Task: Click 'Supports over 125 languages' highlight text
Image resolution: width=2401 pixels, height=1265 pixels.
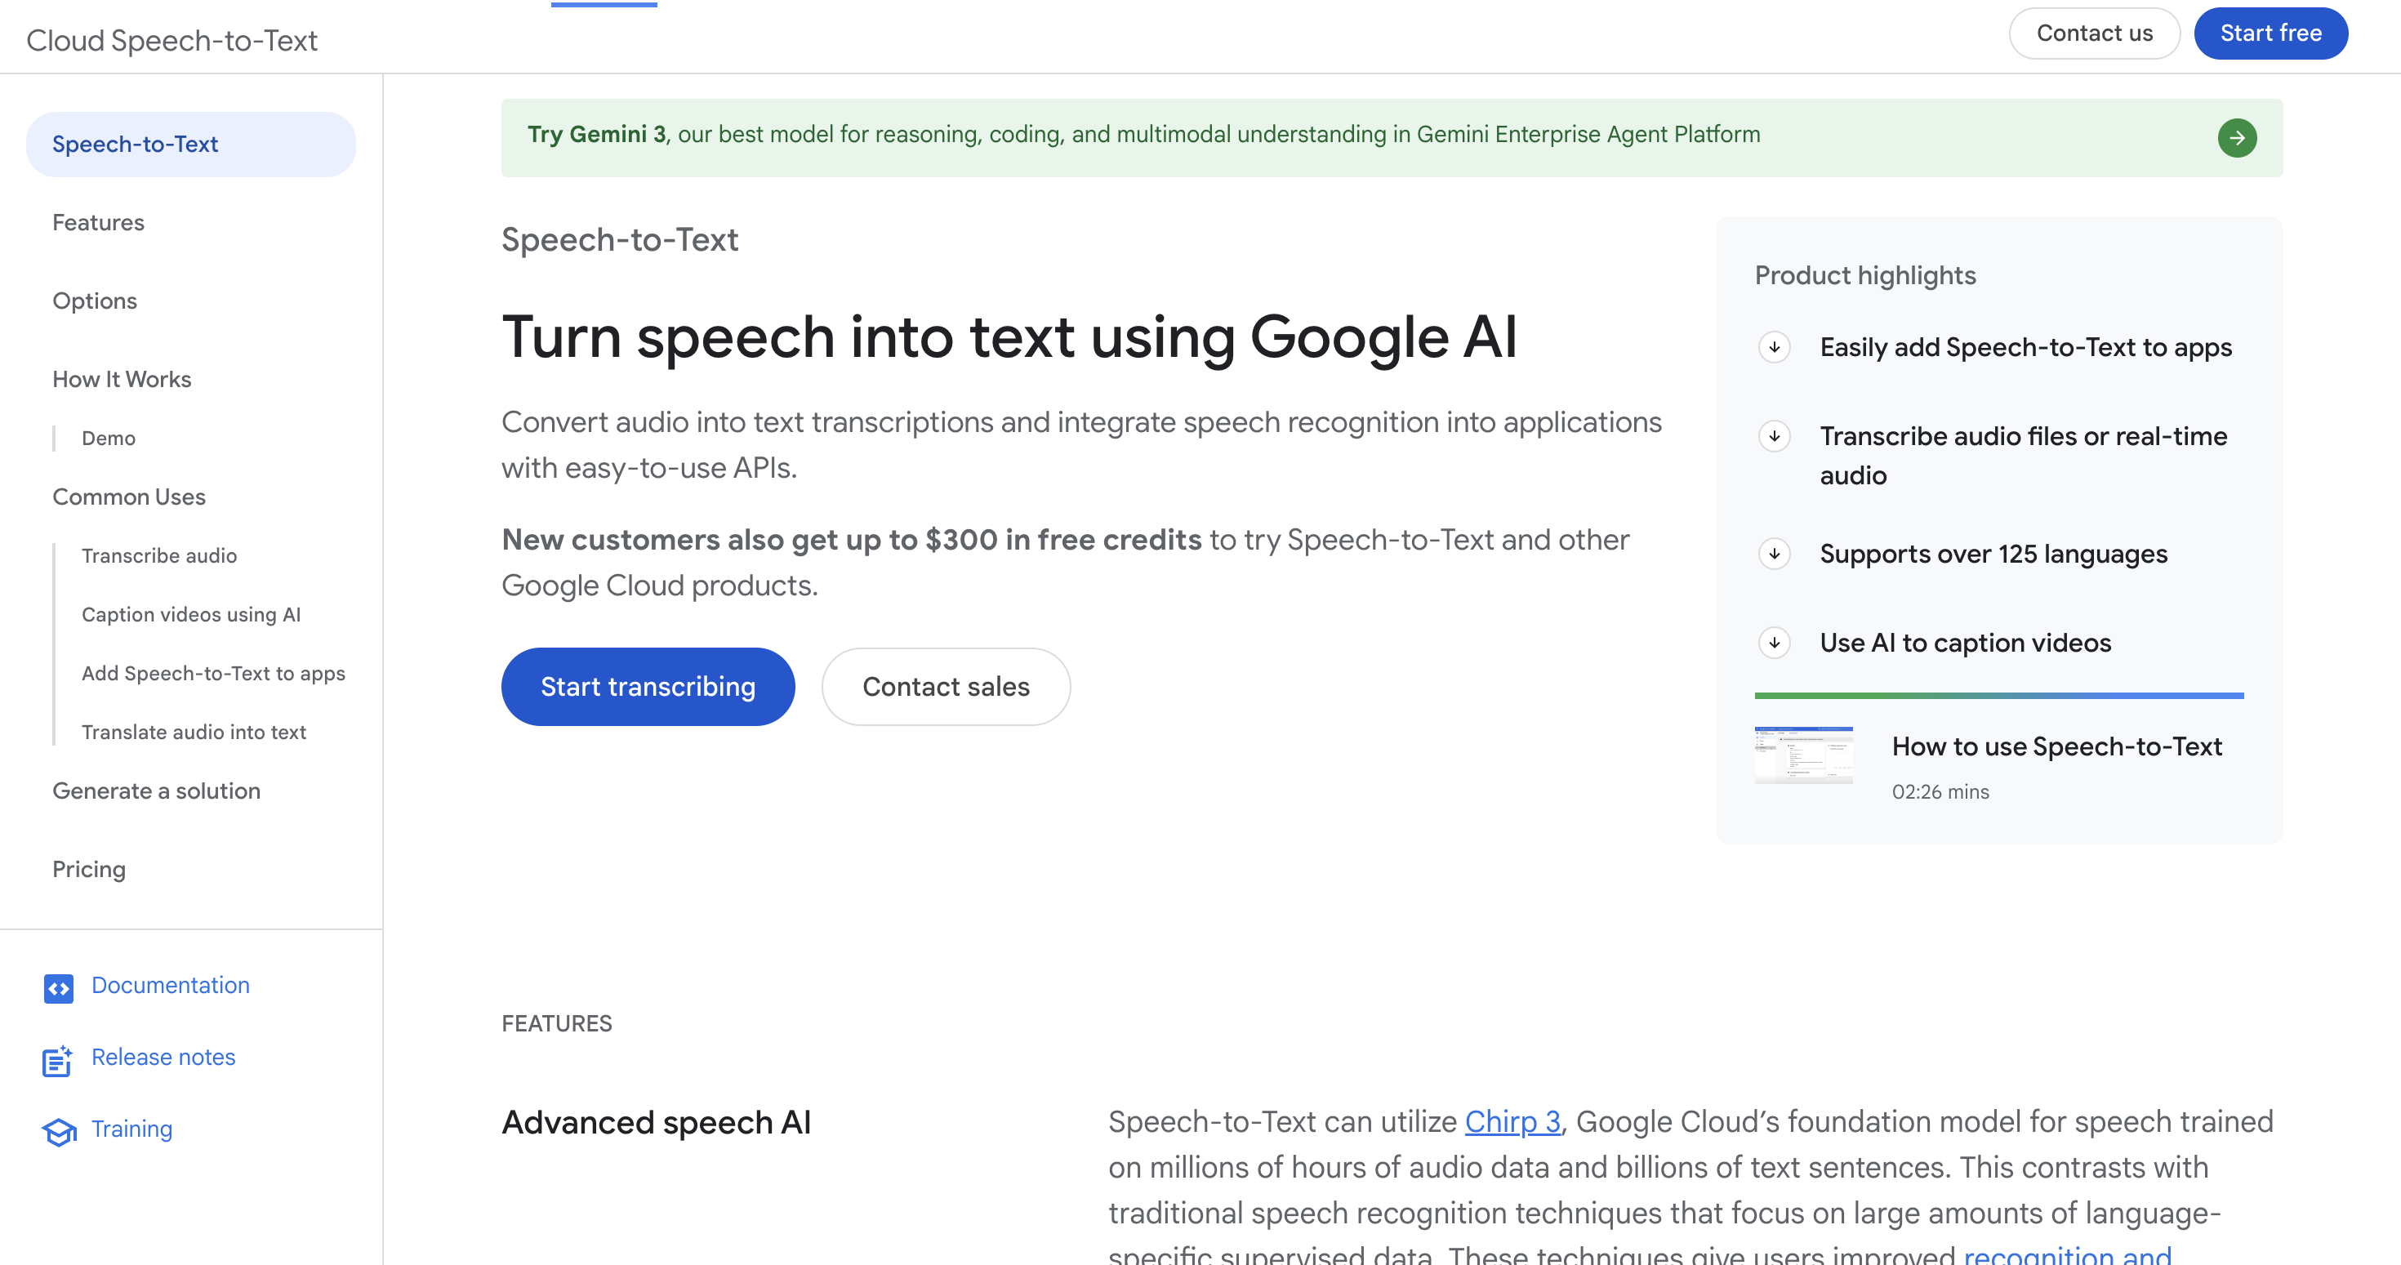Action: pos(1993,554)
